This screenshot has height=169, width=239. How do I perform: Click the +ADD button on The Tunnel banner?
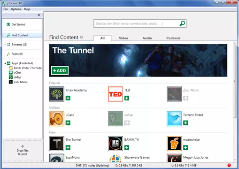click(x=60, y=70)
